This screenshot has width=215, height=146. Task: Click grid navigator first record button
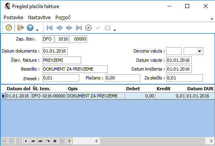[x=4, y=141]
